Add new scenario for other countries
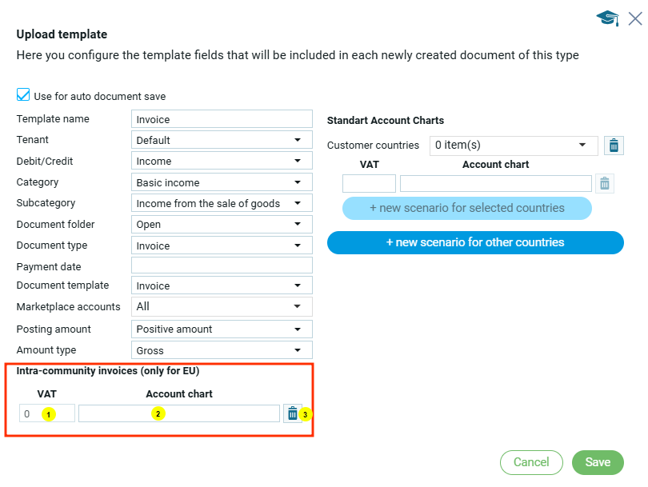Viewport: 648px width, 487px height. pos(475,242)
